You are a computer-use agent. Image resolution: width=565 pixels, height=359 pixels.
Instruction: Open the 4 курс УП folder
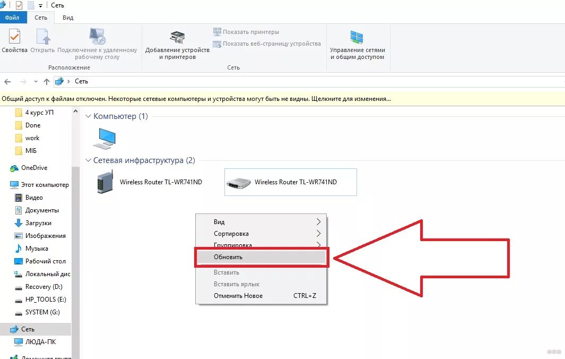36,113
